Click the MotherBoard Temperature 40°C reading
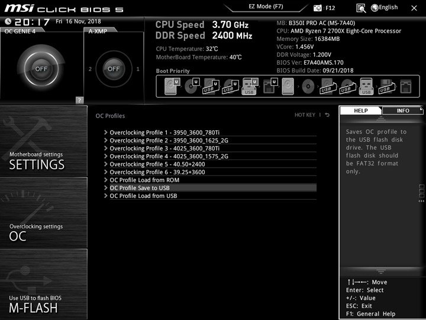Viewport: 426px width, 320px height. pos(199,57)
